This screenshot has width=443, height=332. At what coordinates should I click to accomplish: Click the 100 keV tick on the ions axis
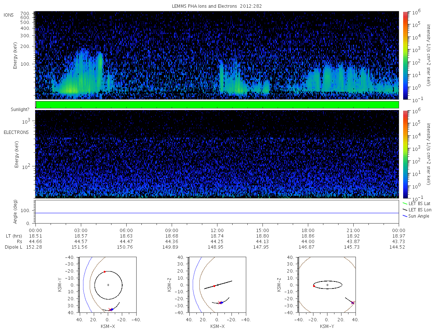[28, 64]
